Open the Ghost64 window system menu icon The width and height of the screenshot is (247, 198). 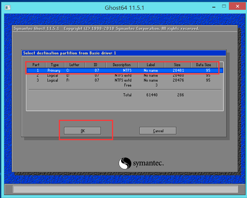(x=8, y=8)
